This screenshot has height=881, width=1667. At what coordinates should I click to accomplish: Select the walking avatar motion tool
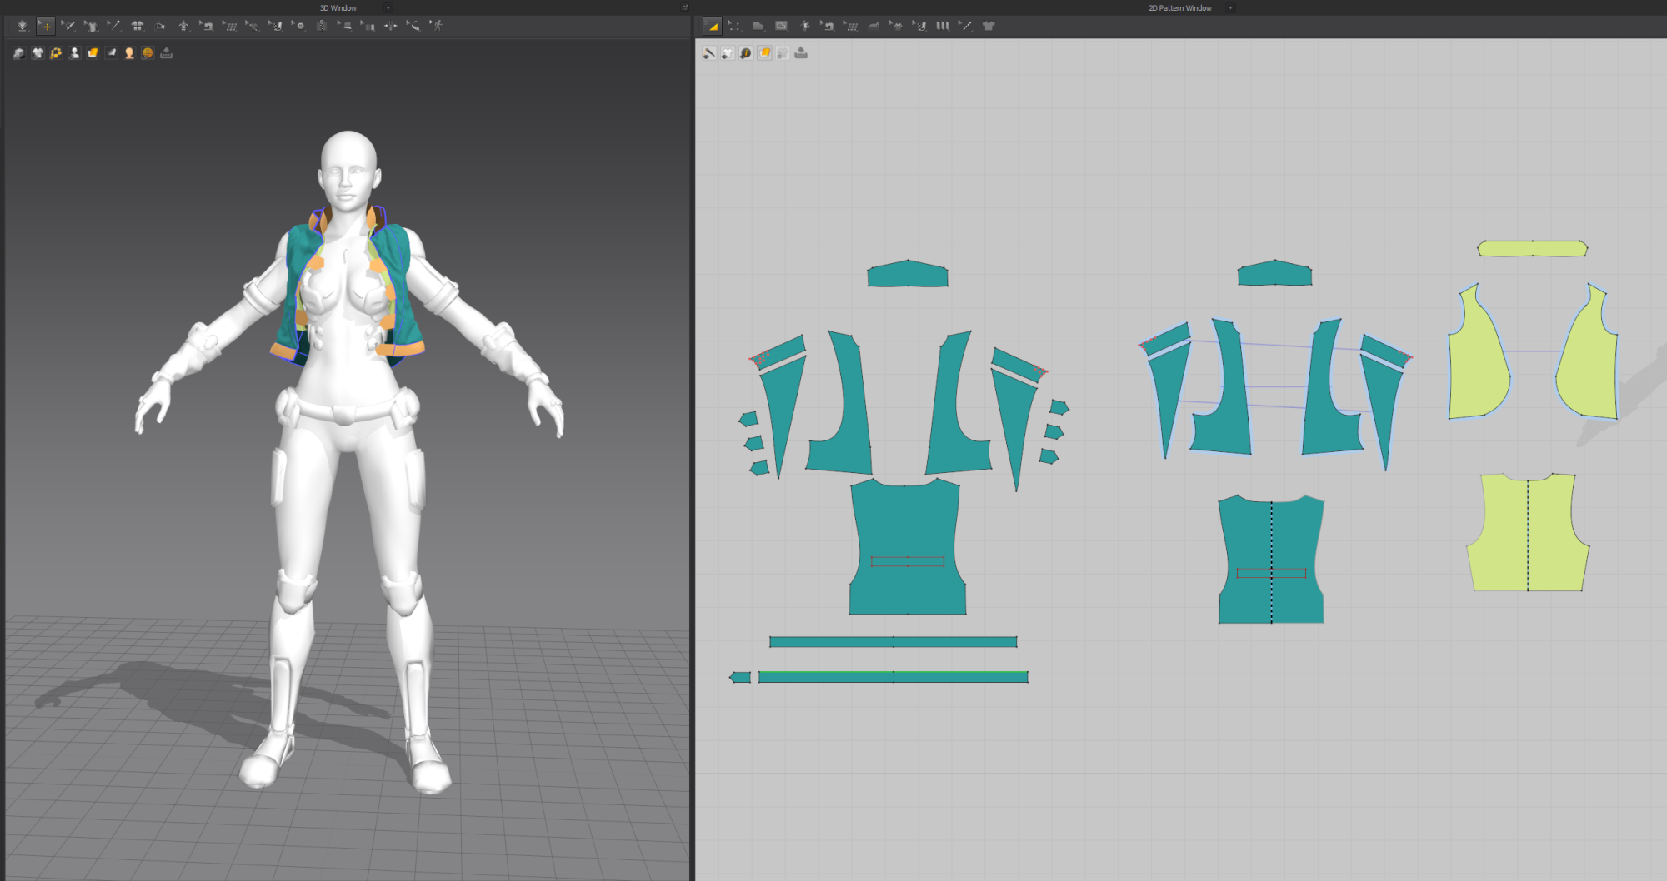point(436,27)
